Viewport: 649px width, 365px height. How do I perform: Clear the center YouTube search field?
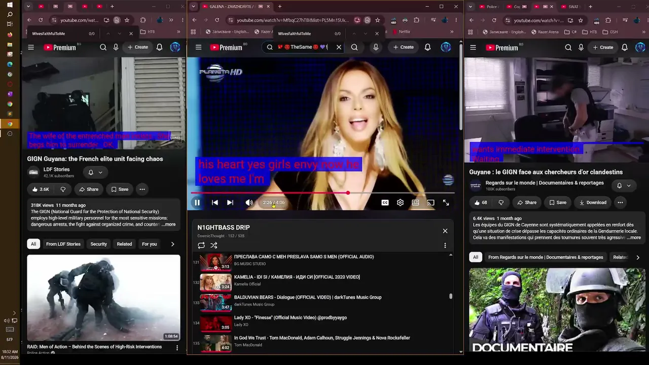(339, 47)
